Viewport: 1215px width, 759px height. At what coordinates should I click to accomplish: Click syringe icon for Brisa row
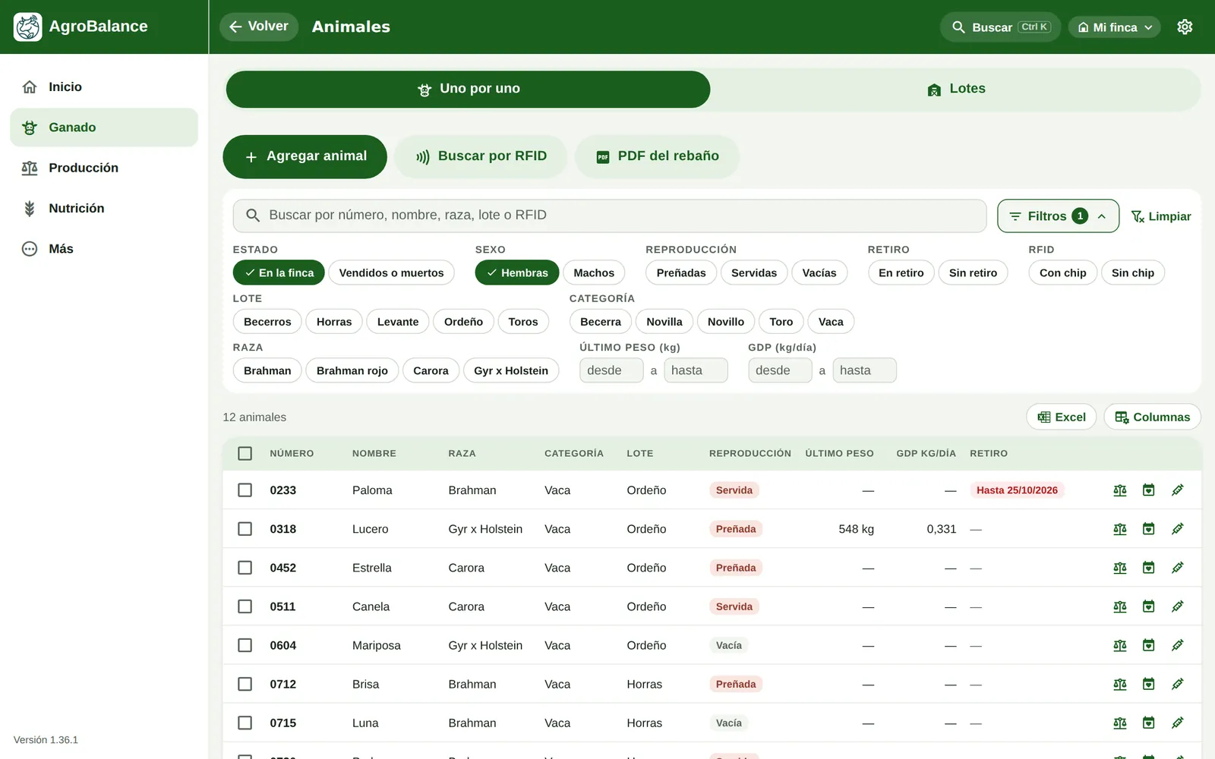pyautogui.click(x=1178, y=684)
